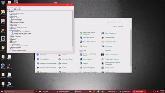165x93 pixels.
Task: Select Human Interface Devices category
Action: [18, 21]
